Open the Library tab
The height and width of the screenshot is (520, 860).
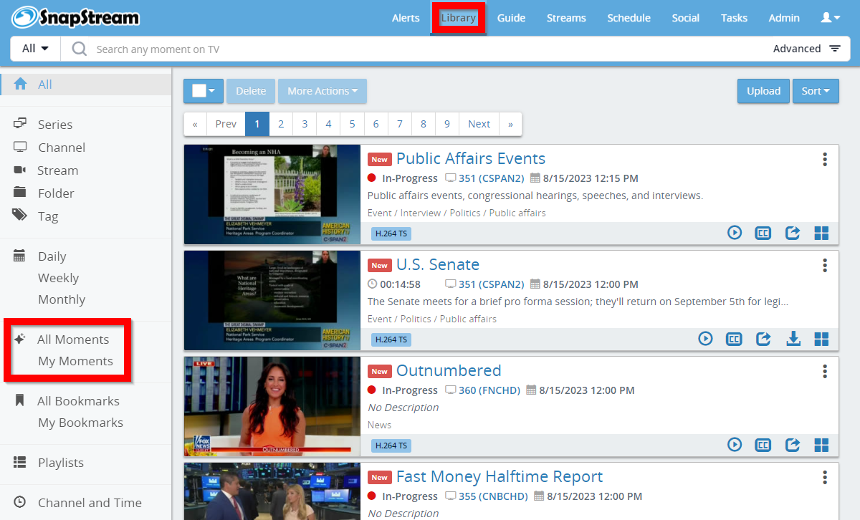pos(459,18)
